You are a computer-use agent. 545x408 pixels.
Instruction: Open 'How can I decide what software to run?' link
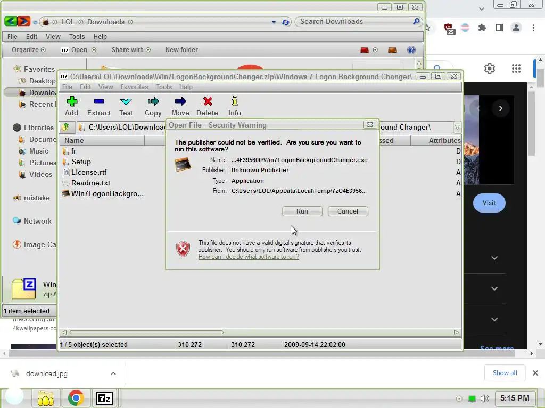(x=249, y=257)
